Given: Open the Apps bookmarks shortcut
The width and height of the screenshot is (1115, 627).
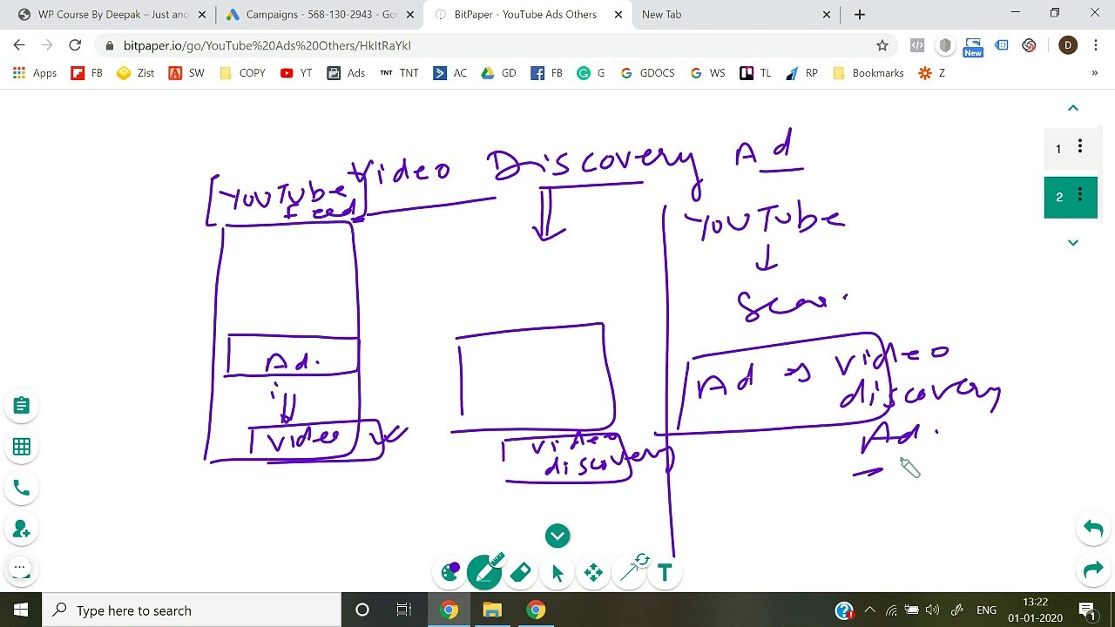Looking at the screenshot, I should click(x=35, y=73).
